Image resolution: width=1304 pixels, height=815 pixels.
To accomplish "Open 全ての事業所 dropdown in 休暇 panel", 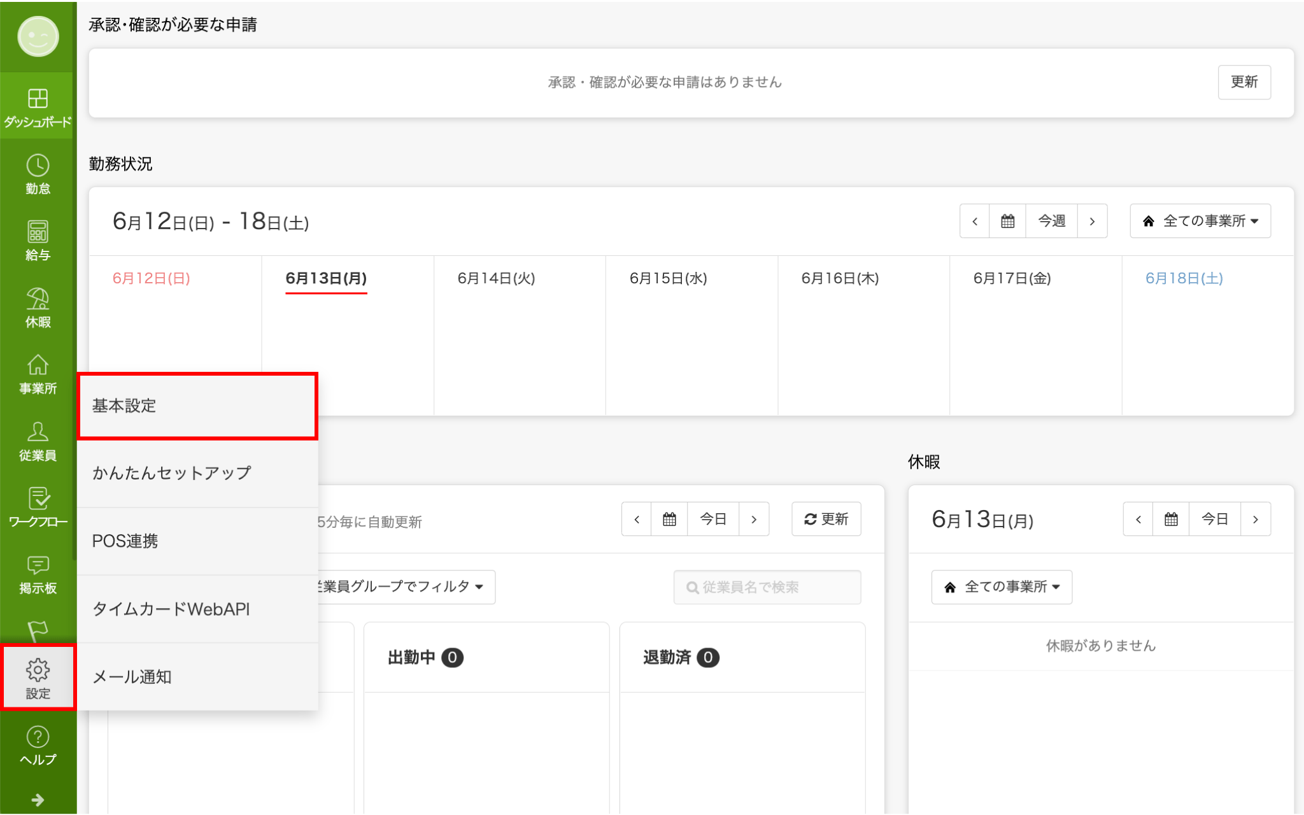I will click(x=1001, y=586).
